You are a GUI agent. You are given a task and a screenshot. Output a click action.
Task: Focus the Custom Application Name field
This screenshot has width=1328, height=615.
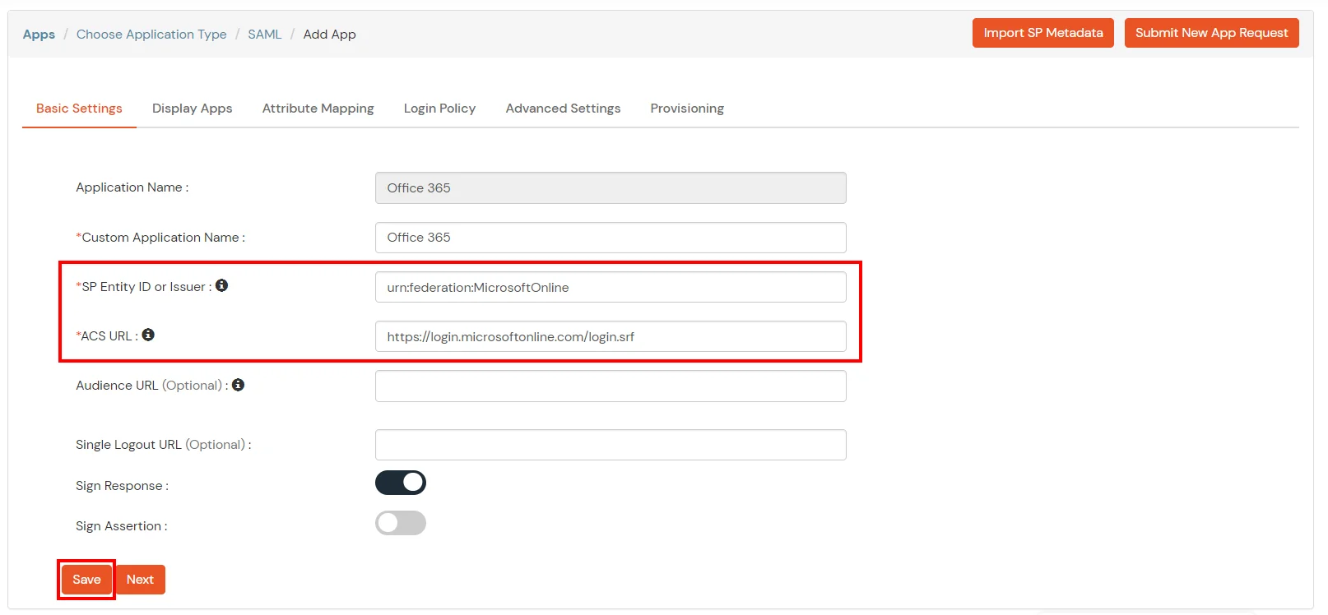[611, 238]
